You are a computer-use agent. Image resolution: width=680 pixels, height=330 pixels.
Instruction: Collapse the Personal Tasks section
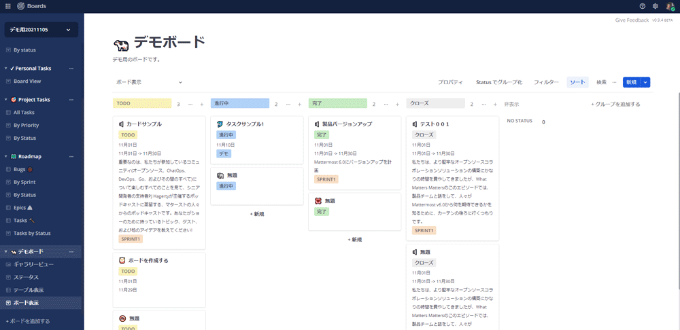pos(6,69)
